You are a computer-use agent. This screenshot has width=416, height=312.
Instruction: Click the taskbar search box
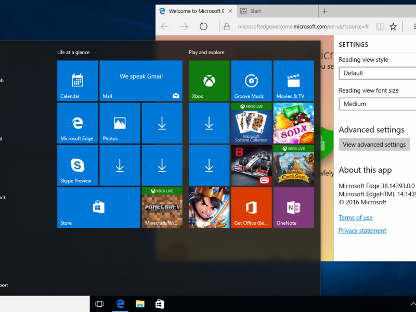point(45,304)
